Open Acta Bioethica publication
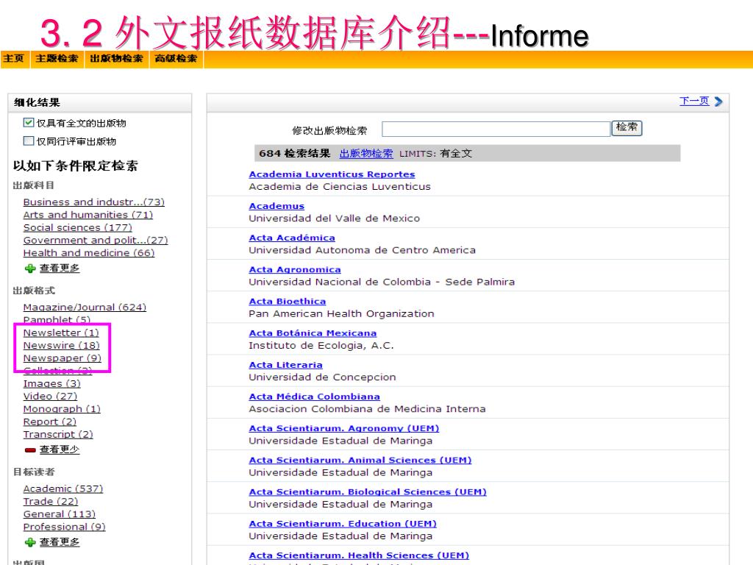Image resolution: width=753 pixels, height=565 pixels. (x=288, y=302)
